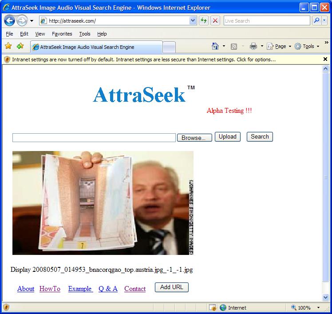Click the Upload button
332x314 pixels.
click(x=228, y=137)
